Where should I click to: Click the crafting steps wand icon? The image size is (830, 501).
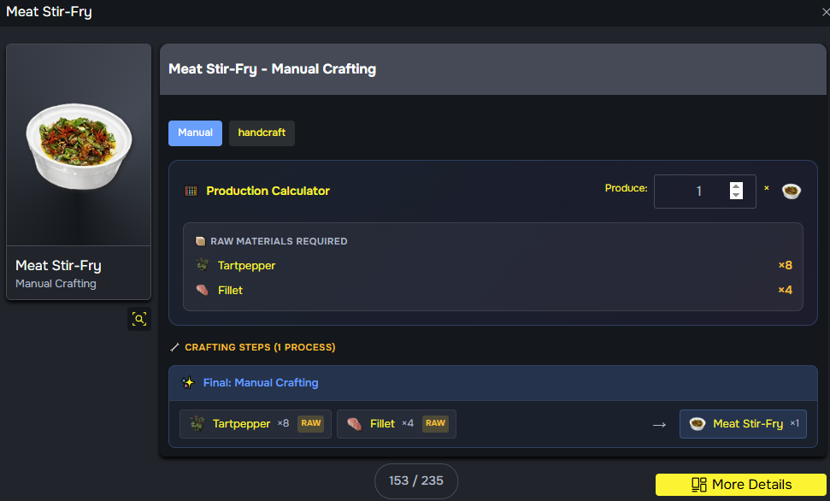coord(174,347)
